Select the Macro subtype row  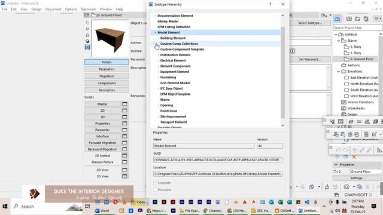click(165, 100)
